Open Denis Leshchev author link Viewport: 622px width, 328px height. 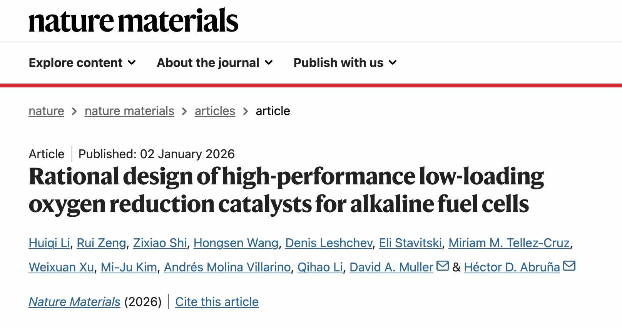pyautogui.click(x=329, y=243)
